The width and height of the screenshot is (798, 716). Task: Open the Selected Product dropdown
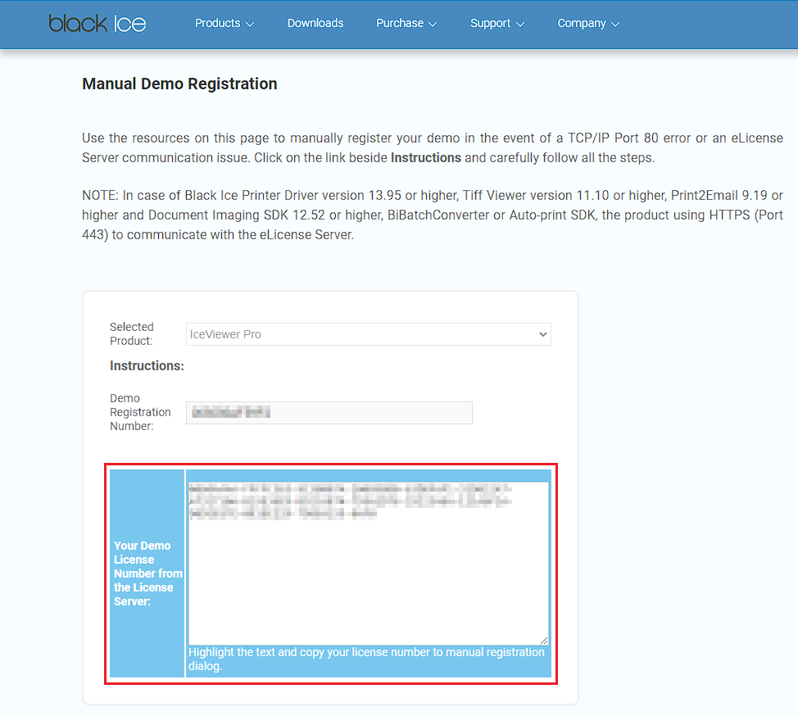pyautogui.click(x=369, y=334)
